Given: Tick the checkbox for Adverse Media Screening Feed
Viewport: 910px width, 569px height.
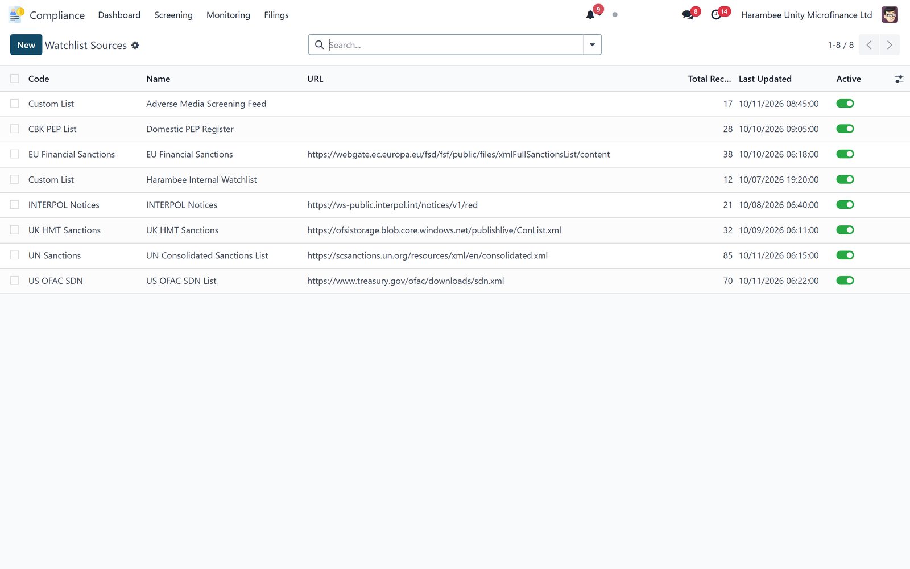Looking at the screenshot, I should pyautogui.click(x=15, y=104).
